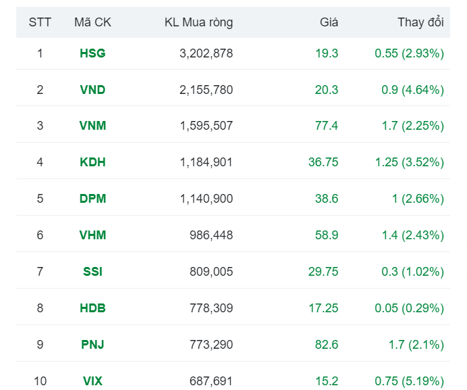
Task: Click the PNJ price value 82.6
Action: (x=326, y=345)
